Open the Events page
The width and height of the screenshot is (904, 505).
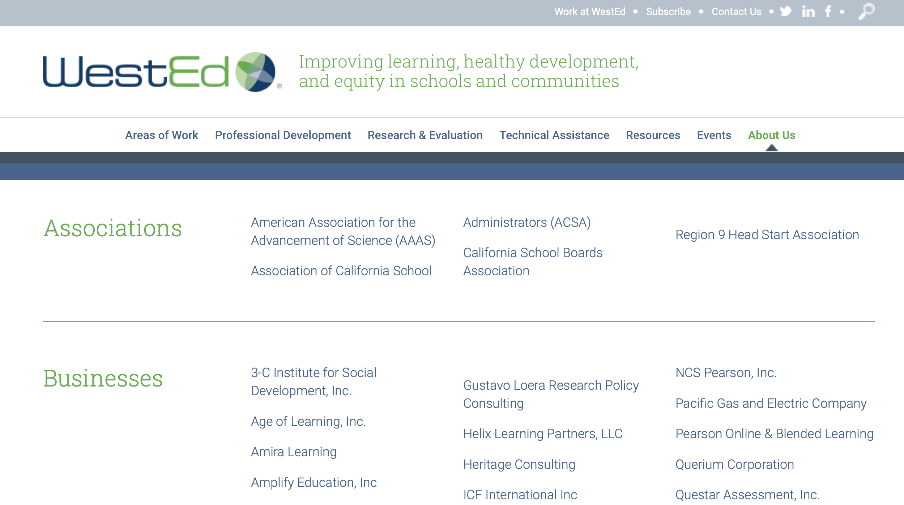coord(714,135)
